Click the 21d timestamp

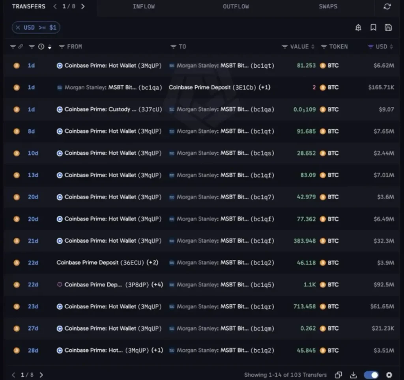33,241
